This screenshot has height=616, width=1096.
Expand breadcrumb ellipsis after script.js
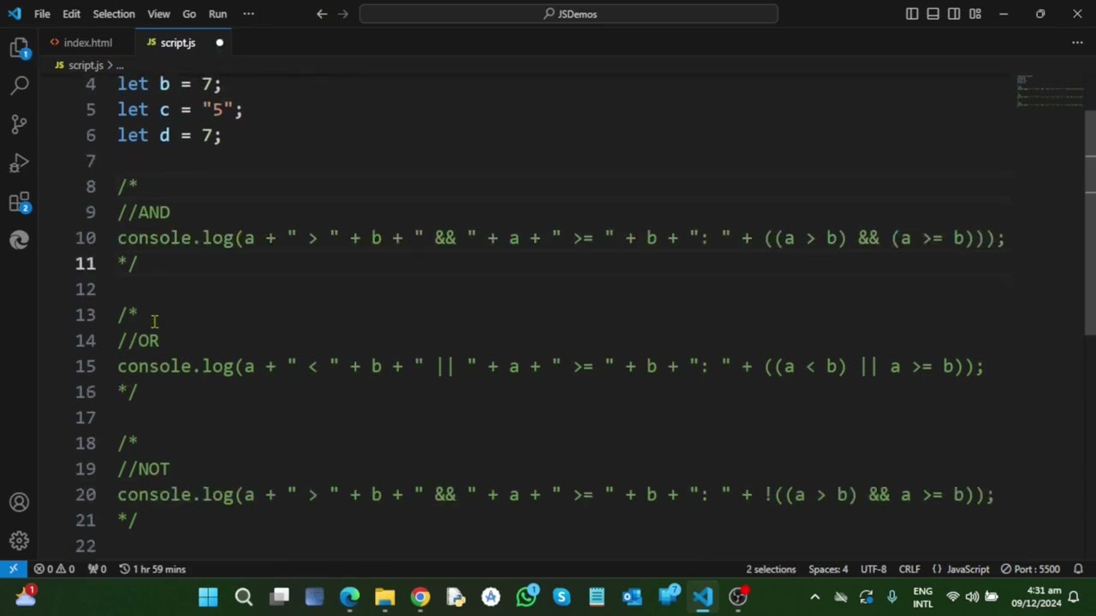point(120,65)
